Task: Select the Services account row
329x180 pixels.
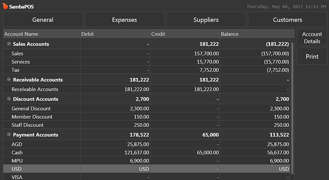Action: tap(147, 62)
